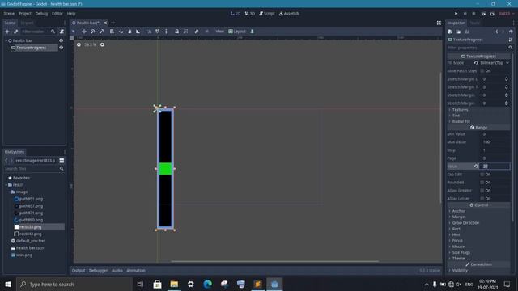This screenshot has height=291, width=518.
Task: Expand the Anchor section
Action: (459, 211)
